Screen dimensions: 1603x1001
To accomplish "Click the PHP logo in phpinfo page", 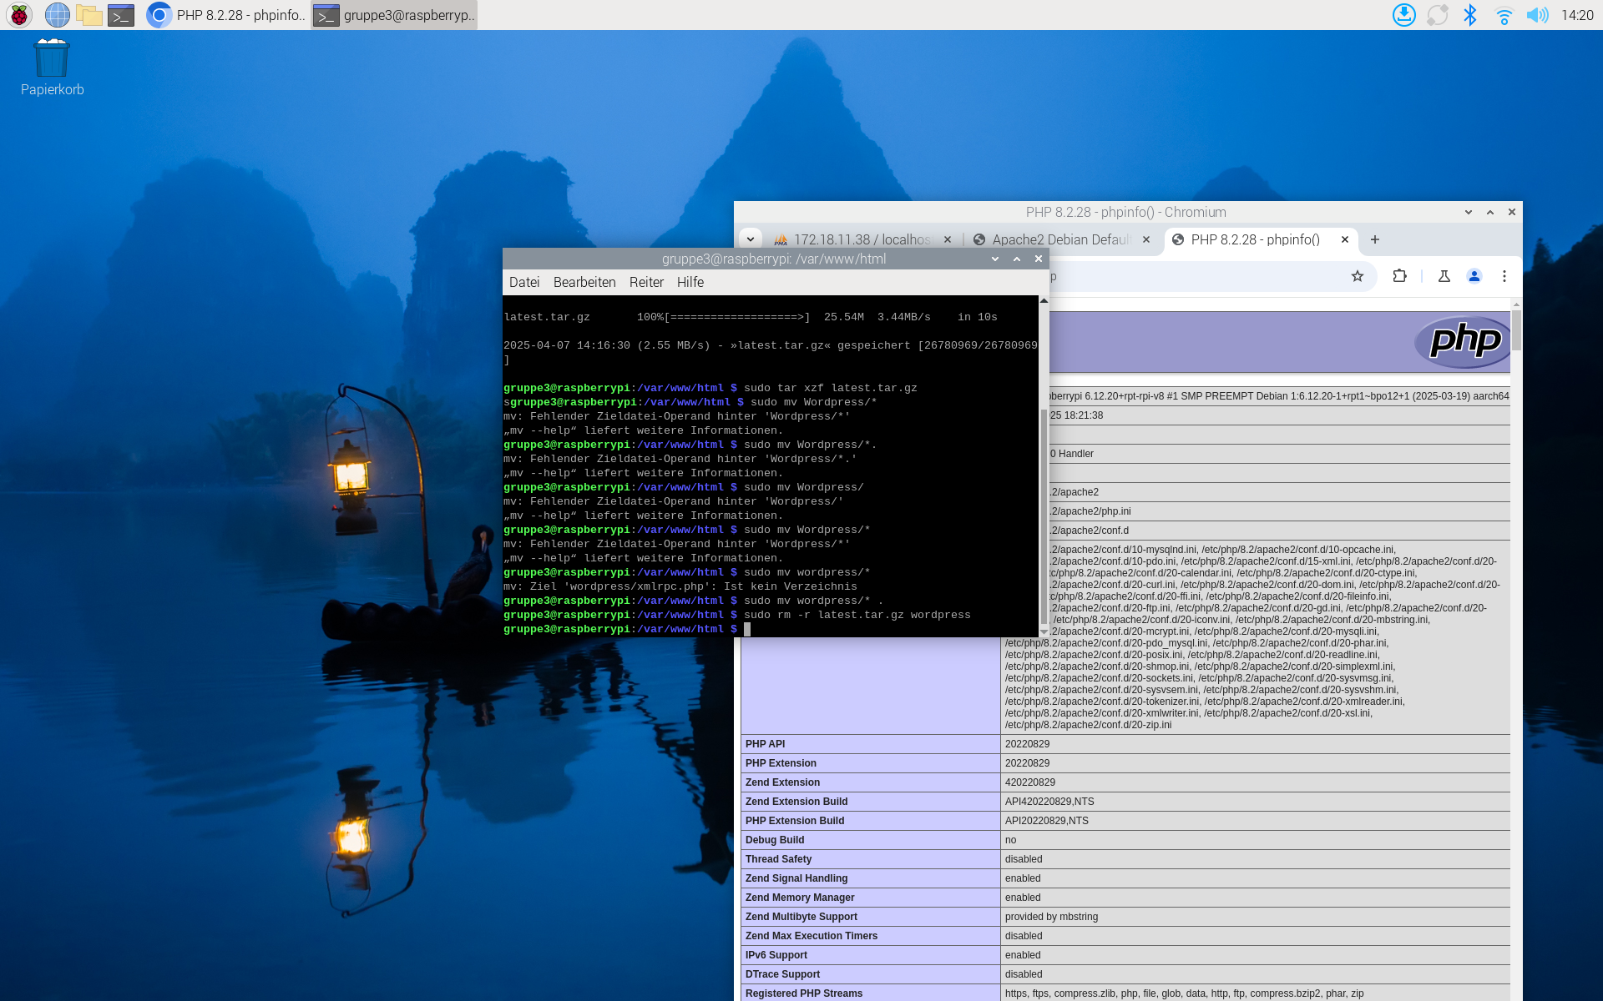I will coord(1463,342).
